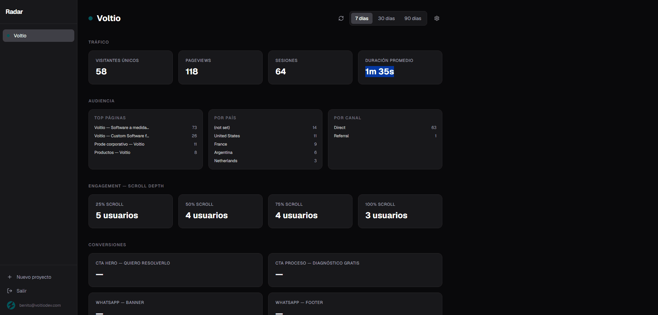658x315 pixels.
Task: Click the Por Canal panel title
Action: [347, 118]
